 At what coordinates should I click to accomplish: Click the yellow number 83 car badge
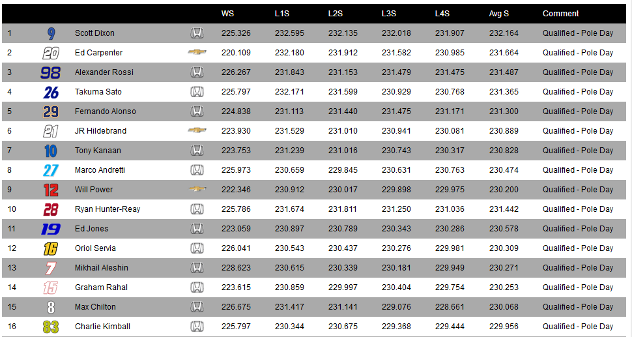click(x=51, y=327)
